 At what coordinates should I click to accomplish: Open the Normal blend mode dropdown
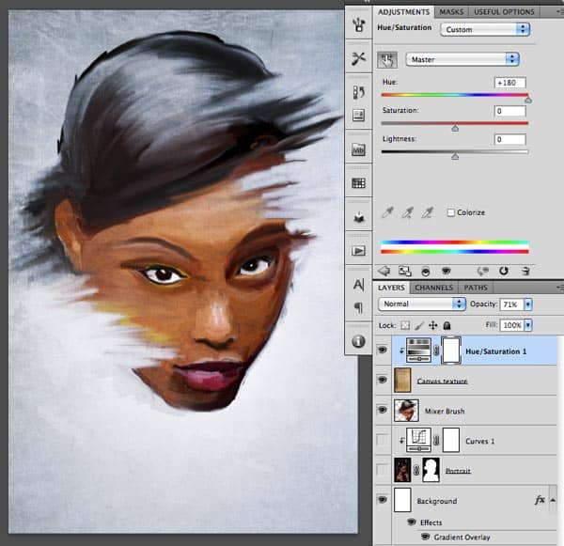(x=421, y=304)
